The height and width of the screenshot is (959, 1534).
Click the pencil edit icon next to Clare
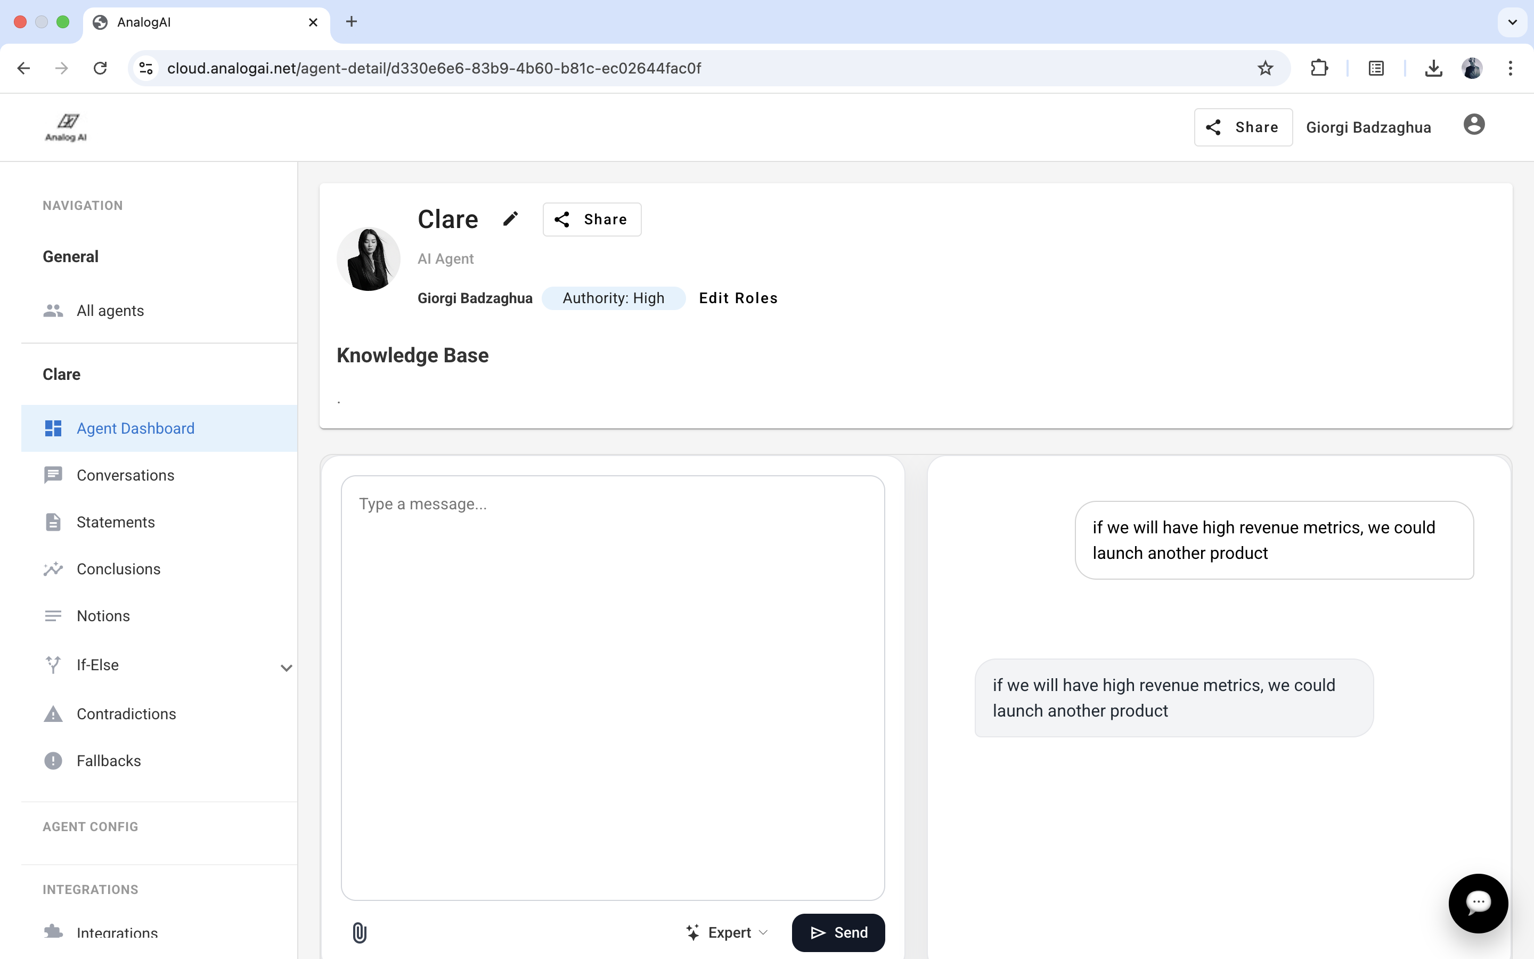click(510, 219)
